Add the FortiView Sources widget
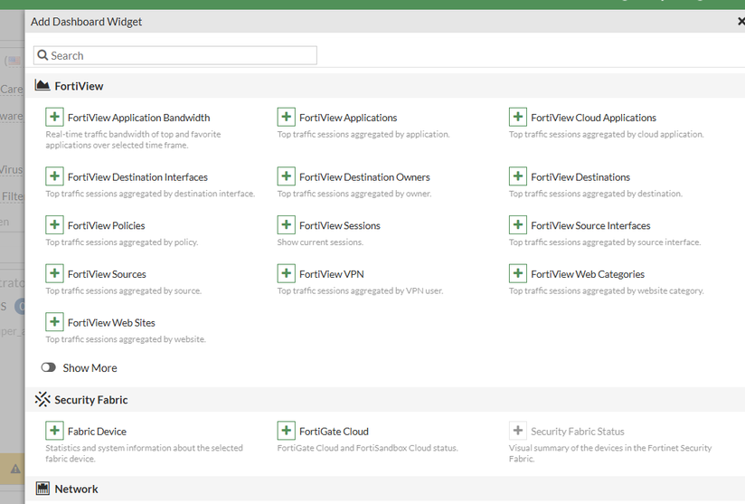The image size is (745, 504). 55,274
